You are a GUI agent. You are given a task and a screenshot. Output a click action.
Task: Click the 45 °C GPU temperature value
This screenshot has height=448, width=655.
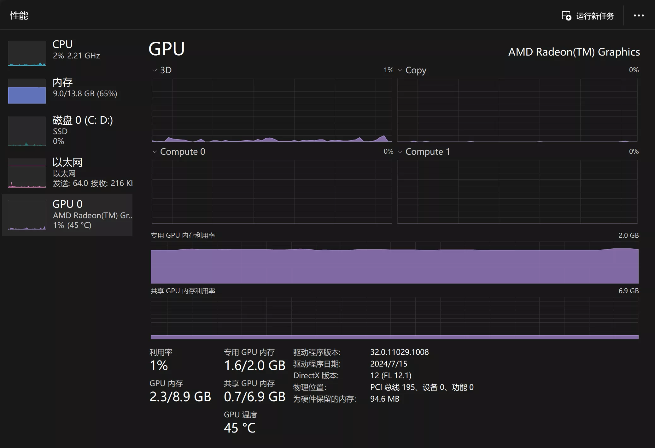click(x=240, y=428)
